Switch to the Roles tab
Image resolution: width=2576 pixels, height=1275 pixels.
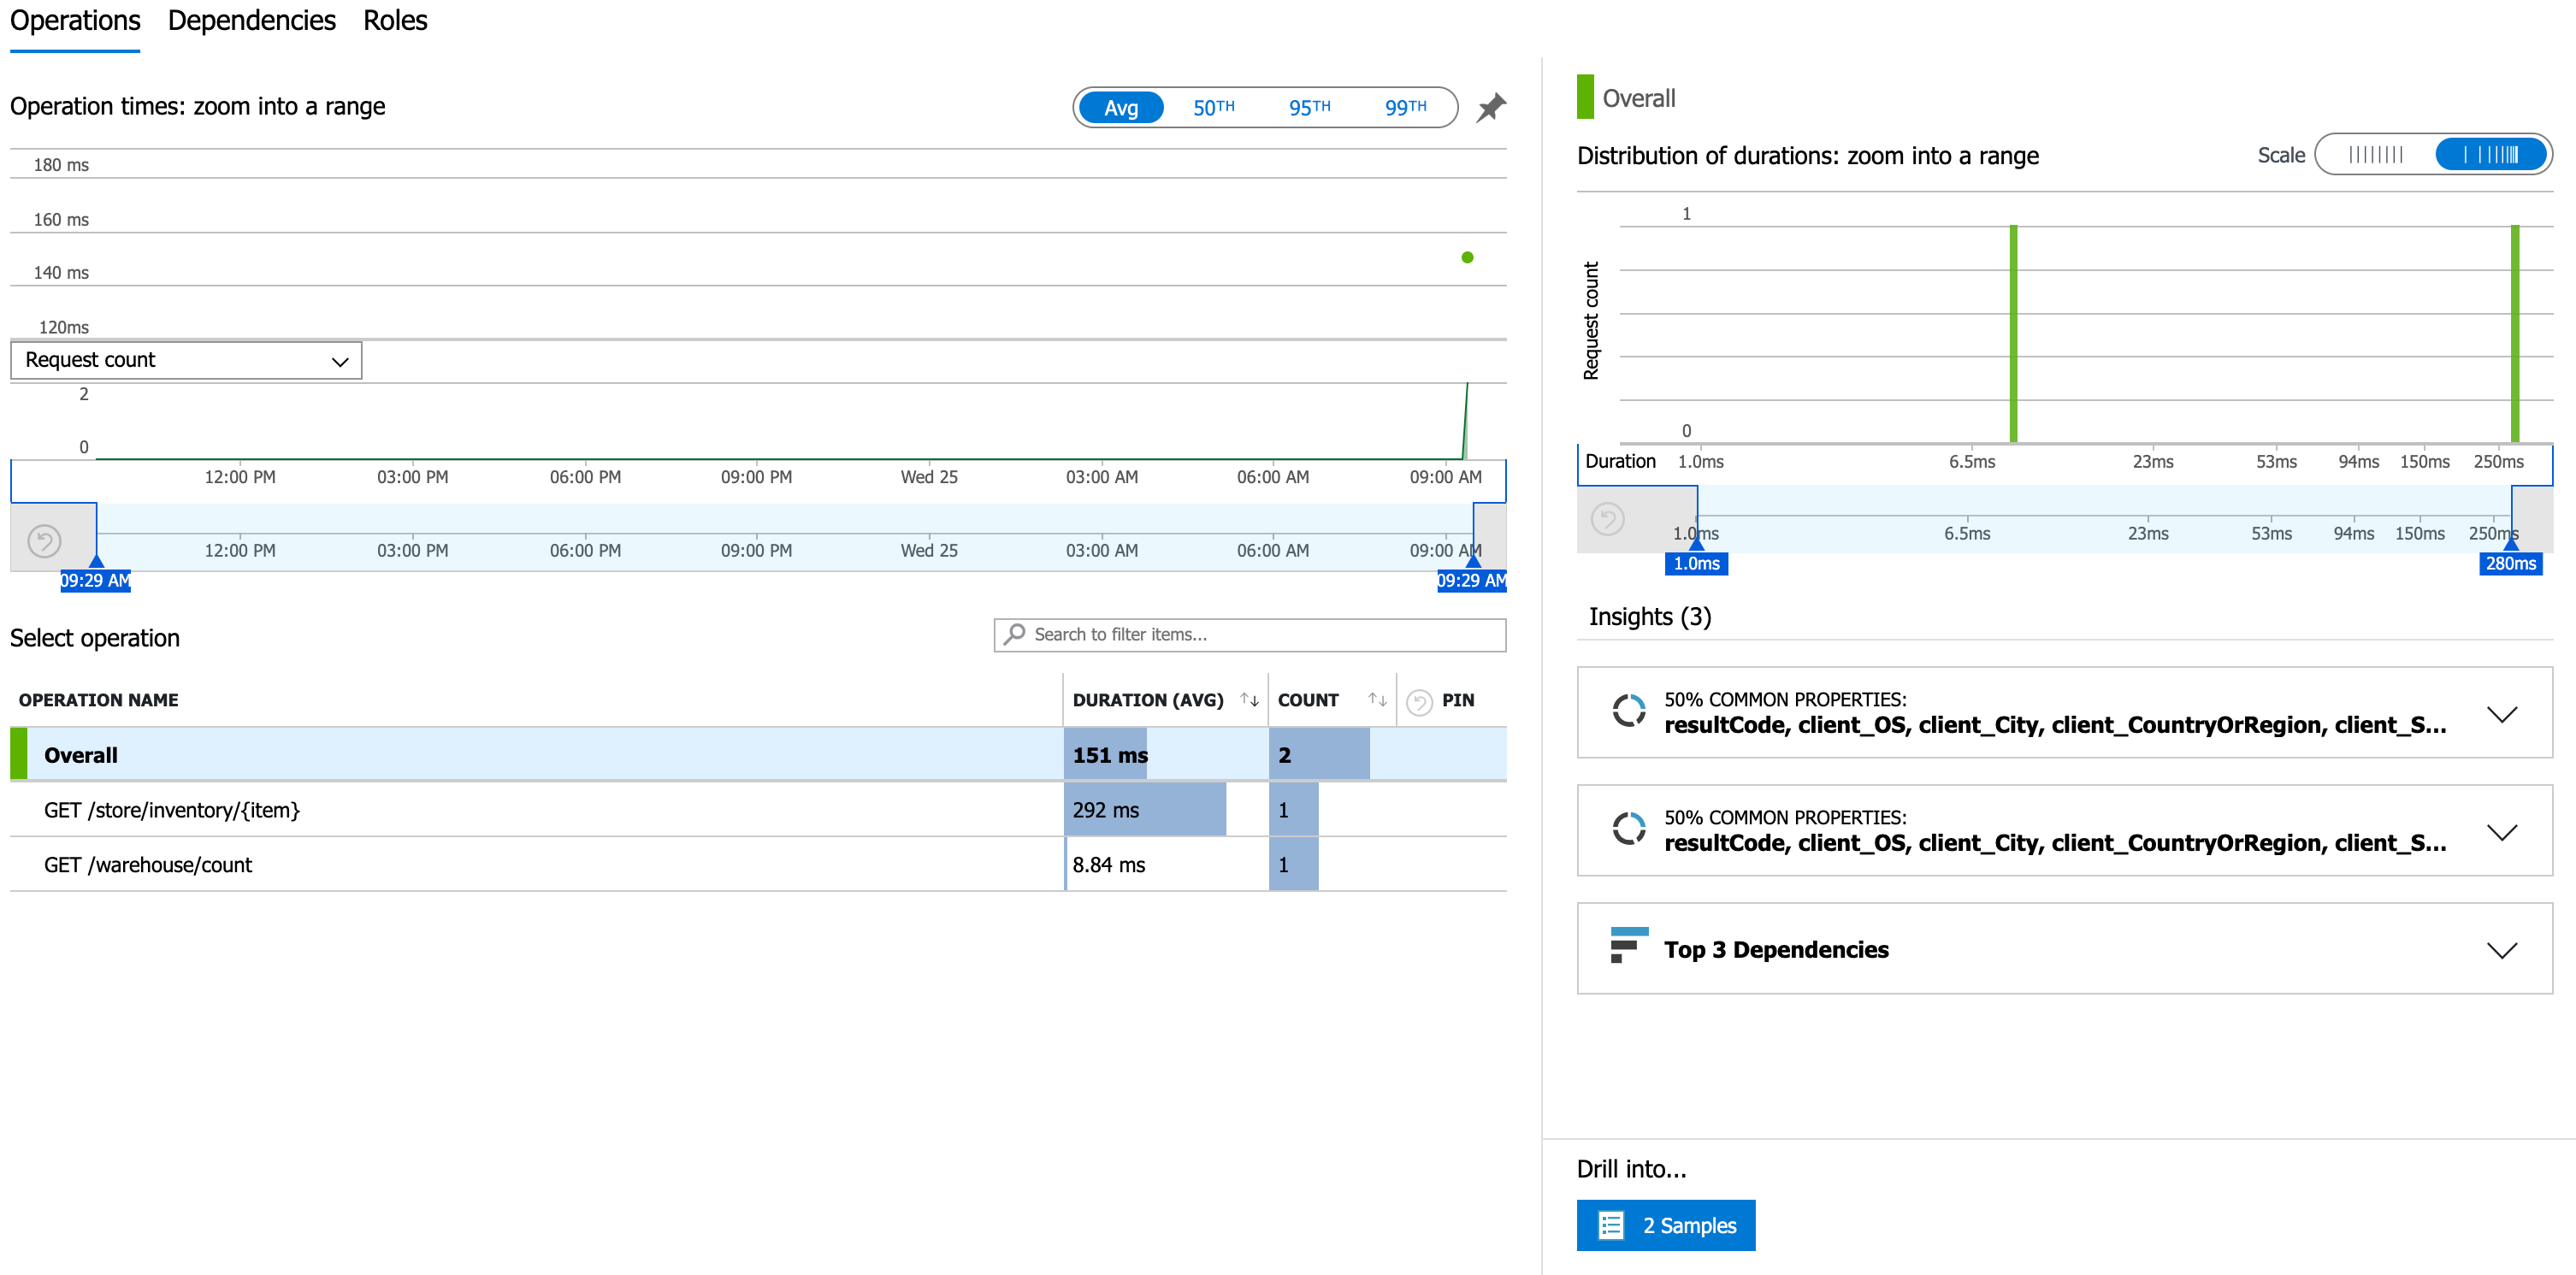click(x=395, y=21)
